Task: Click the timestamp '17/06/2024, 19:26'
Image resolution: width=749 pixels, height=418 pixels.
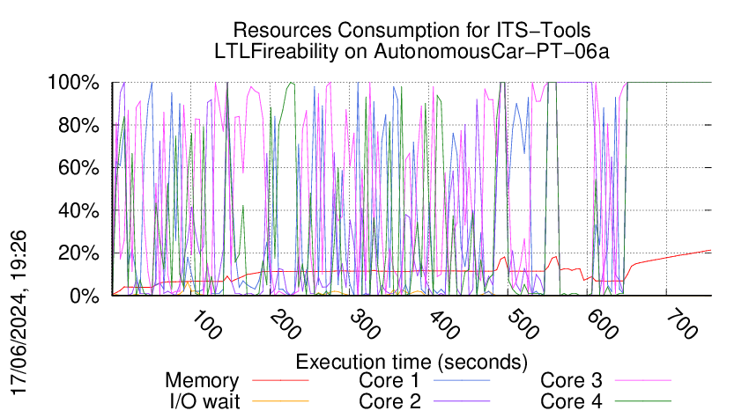Action: point(19,313)
